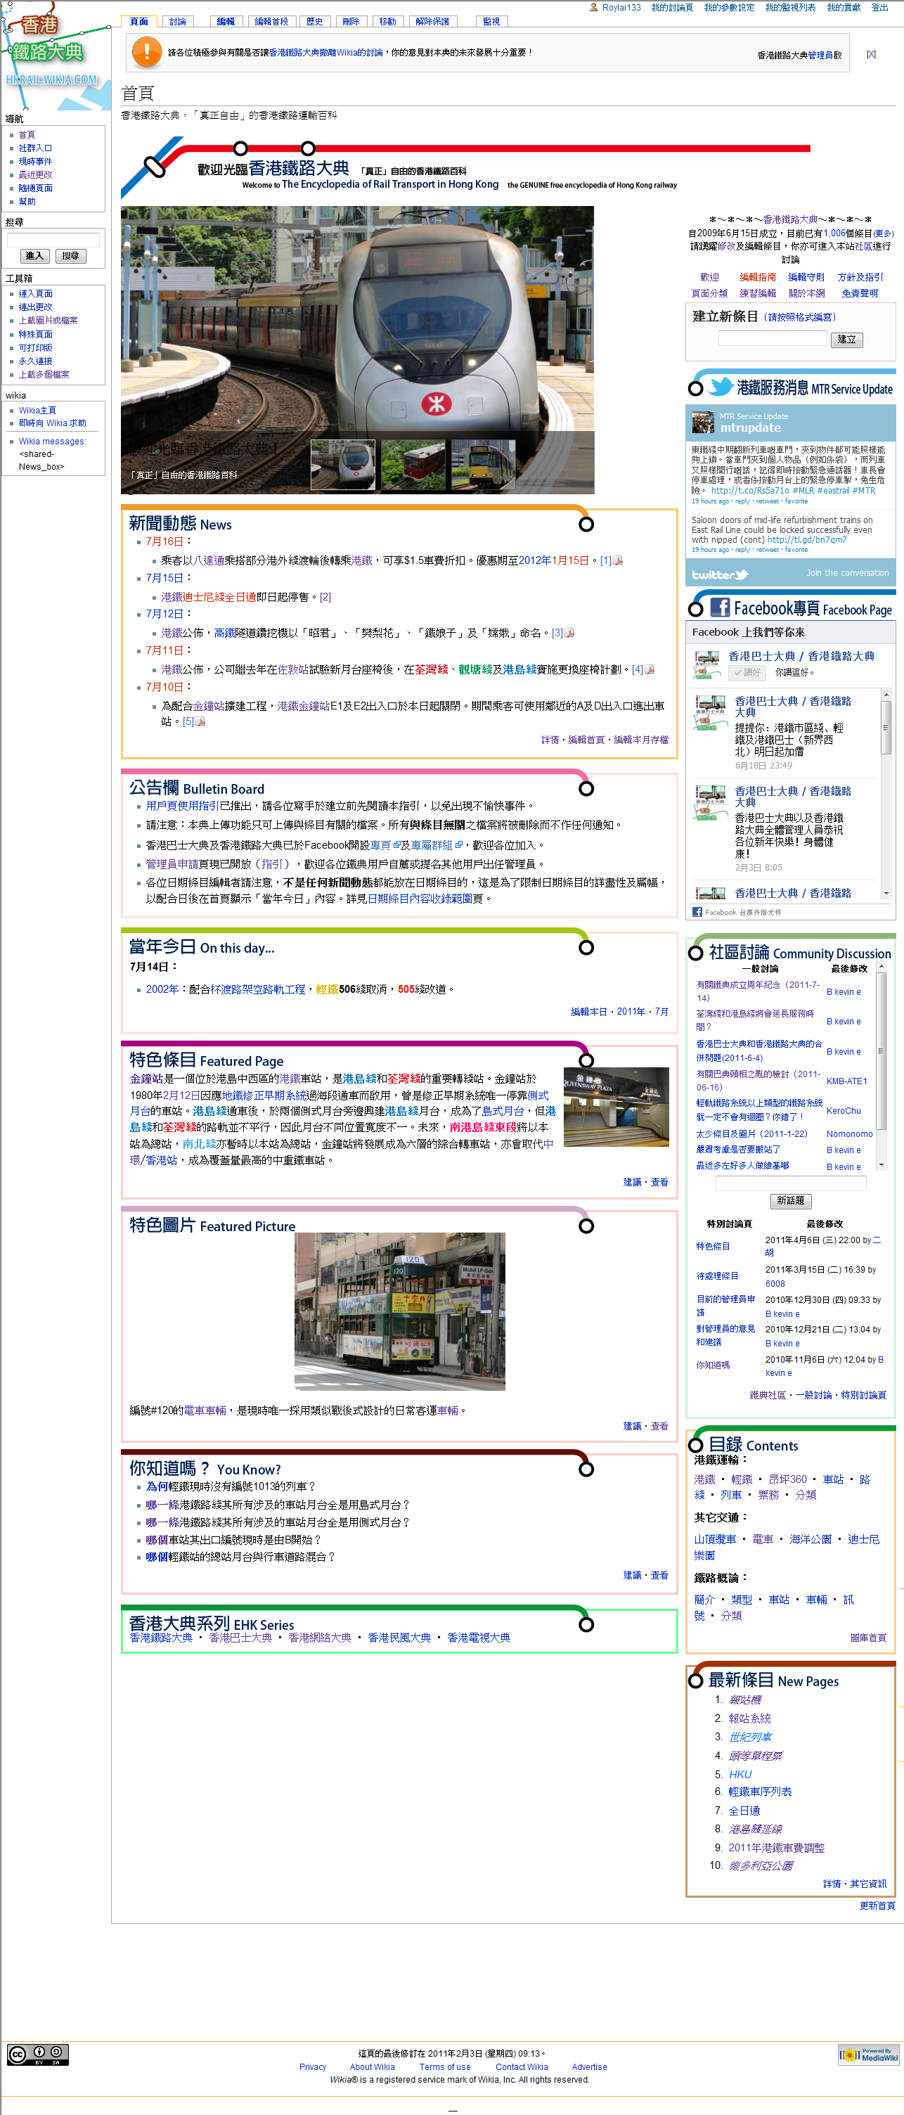Click the Facebook logo beside Facebook專頁 heading
This screenshot has height=2115, width=904.
720,607
